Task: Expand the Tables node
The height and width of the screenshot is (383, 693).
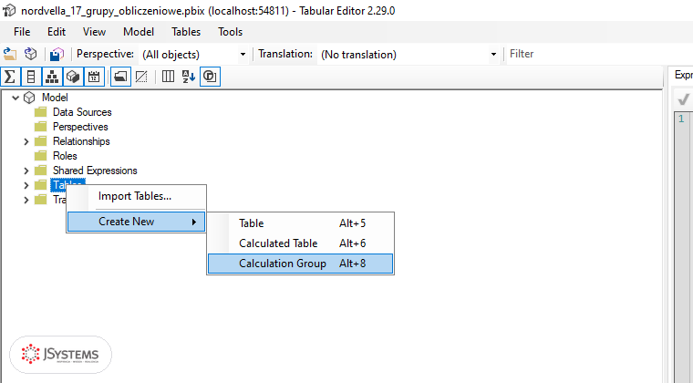Action: (26, 185)
